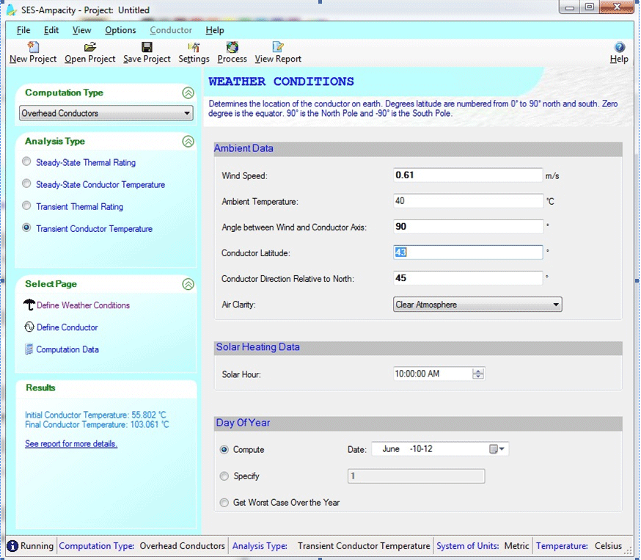Go to Define Conductor page

coord(67,327)
